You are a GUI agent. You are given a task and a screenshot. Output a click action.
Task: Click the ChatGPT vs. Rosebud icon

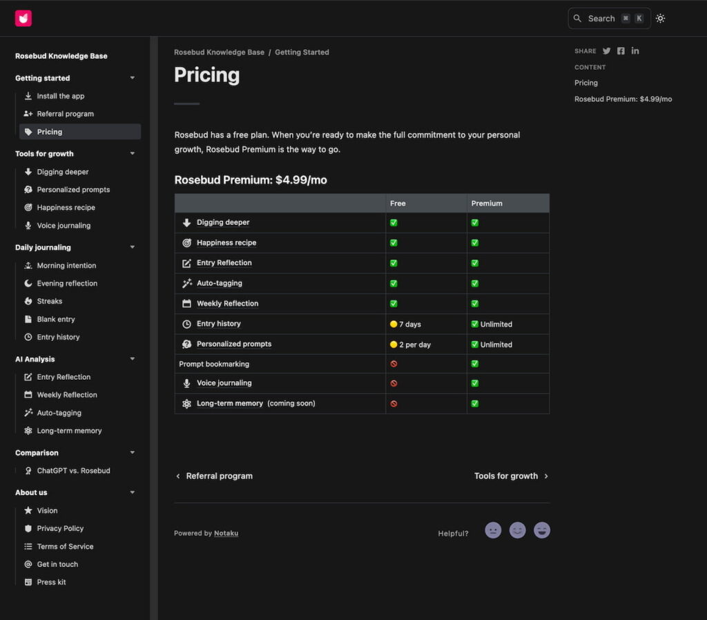coord(28,471)
